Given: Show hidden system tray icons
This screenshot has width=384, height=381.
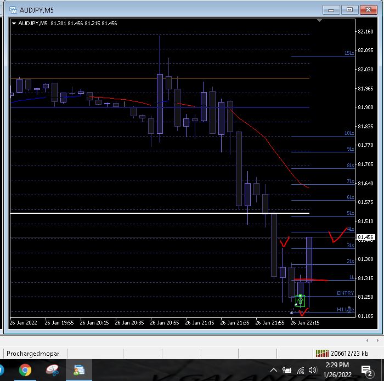Looking at the screenshot, I should (x=274, y=370).
